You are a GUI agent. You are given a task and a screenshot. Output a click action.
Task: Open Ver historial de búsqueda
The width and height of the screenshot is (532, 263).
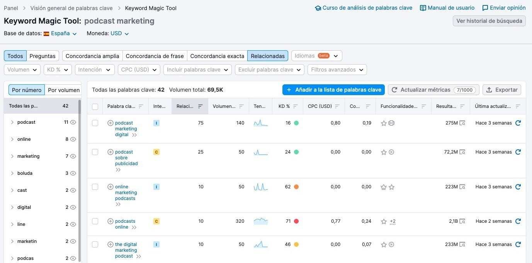point(489,21)
